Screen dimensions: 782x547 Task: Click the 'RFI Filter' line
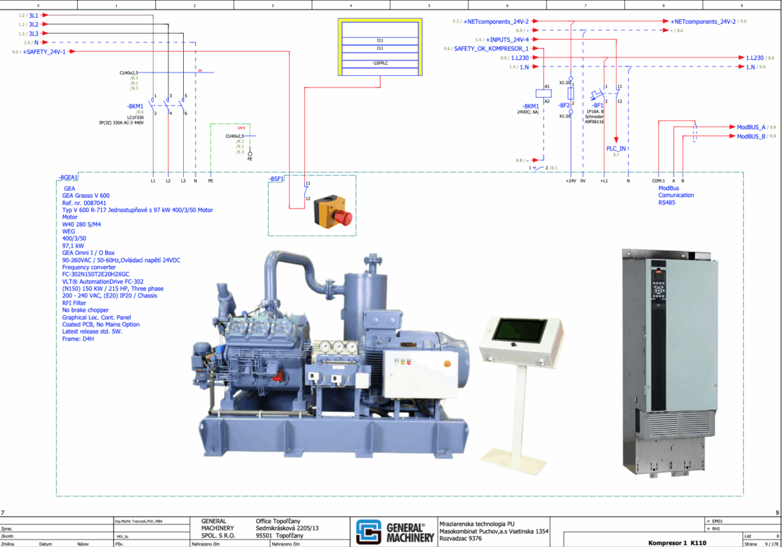(x=74, y=303)
